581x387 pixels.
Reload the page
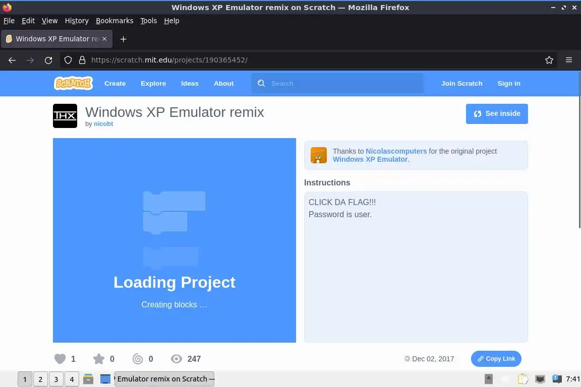[48, 60]
